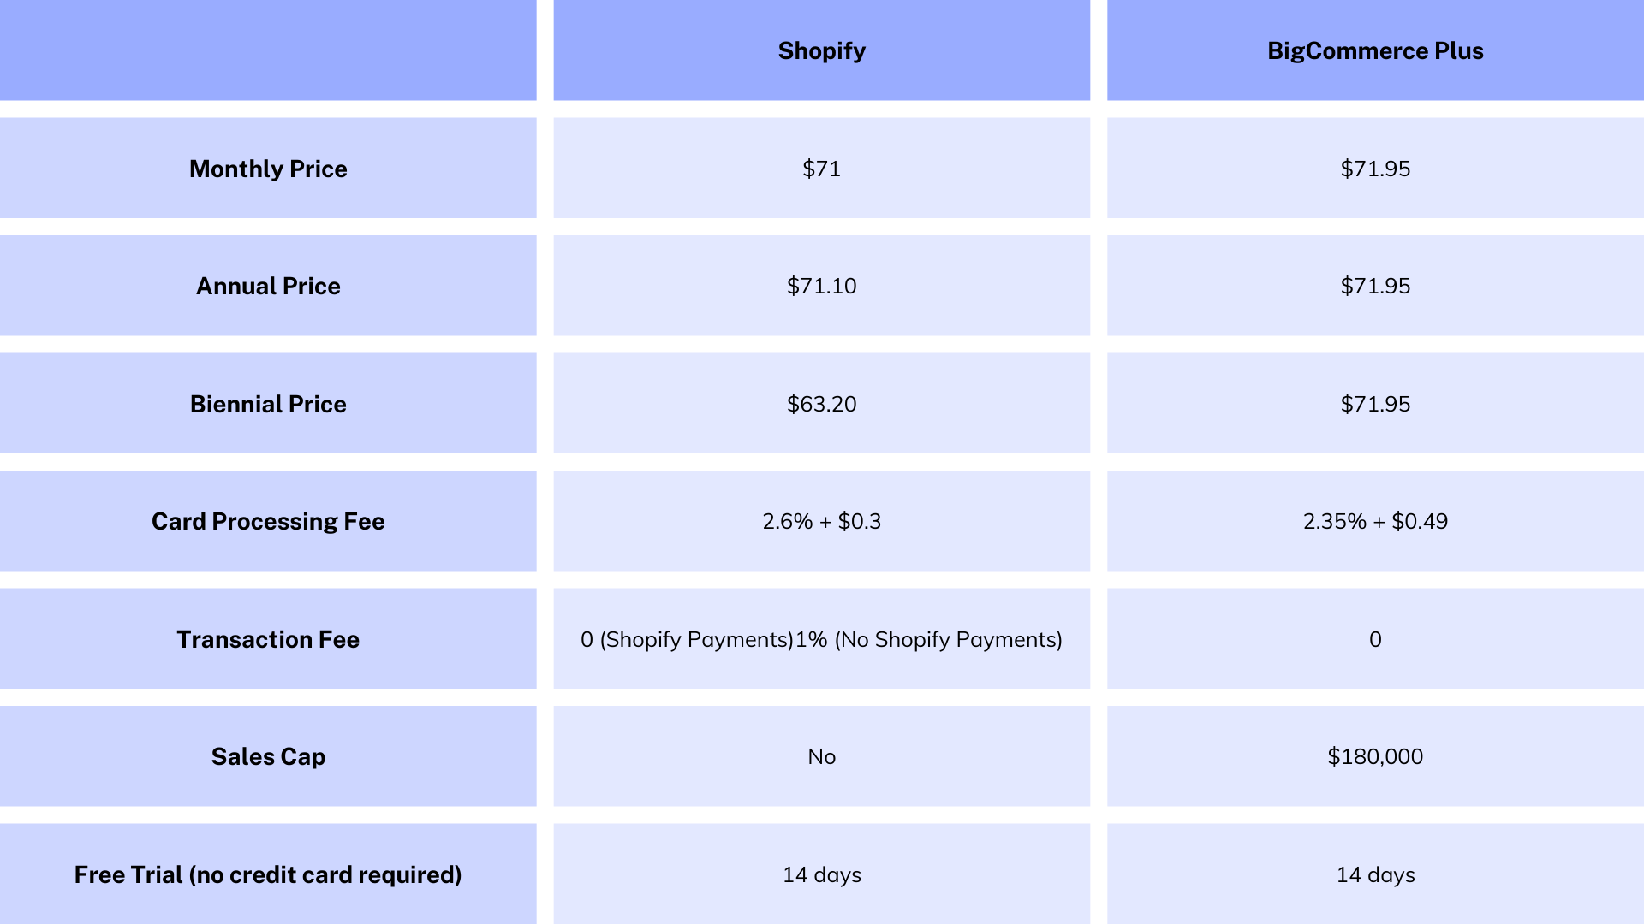
Task: Click the $63.20 Biennial Price for Shopify
Action: tap(821, 403)
